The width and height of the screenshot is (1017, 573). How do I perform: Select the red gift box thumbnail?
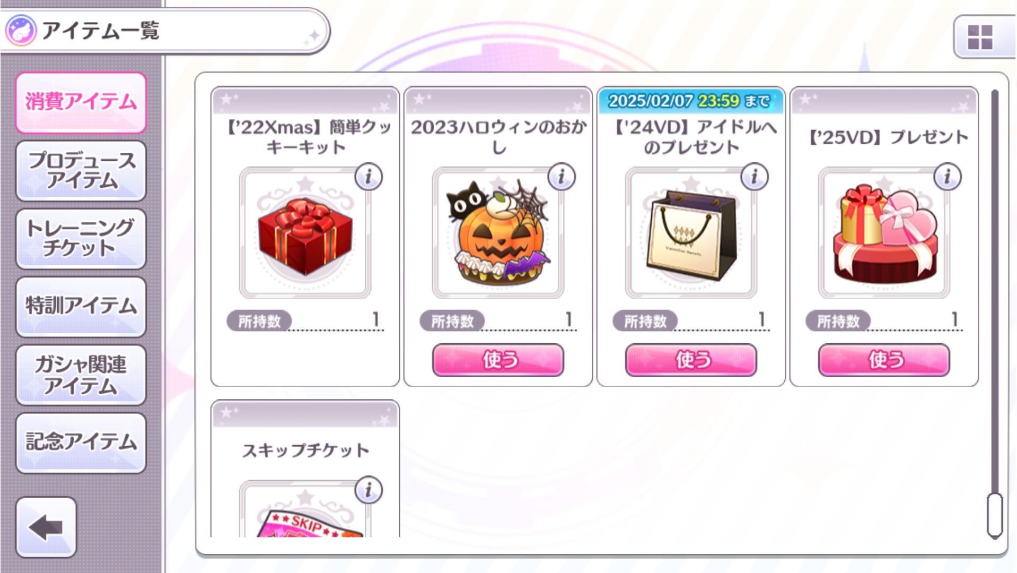[x=305, y=233]
